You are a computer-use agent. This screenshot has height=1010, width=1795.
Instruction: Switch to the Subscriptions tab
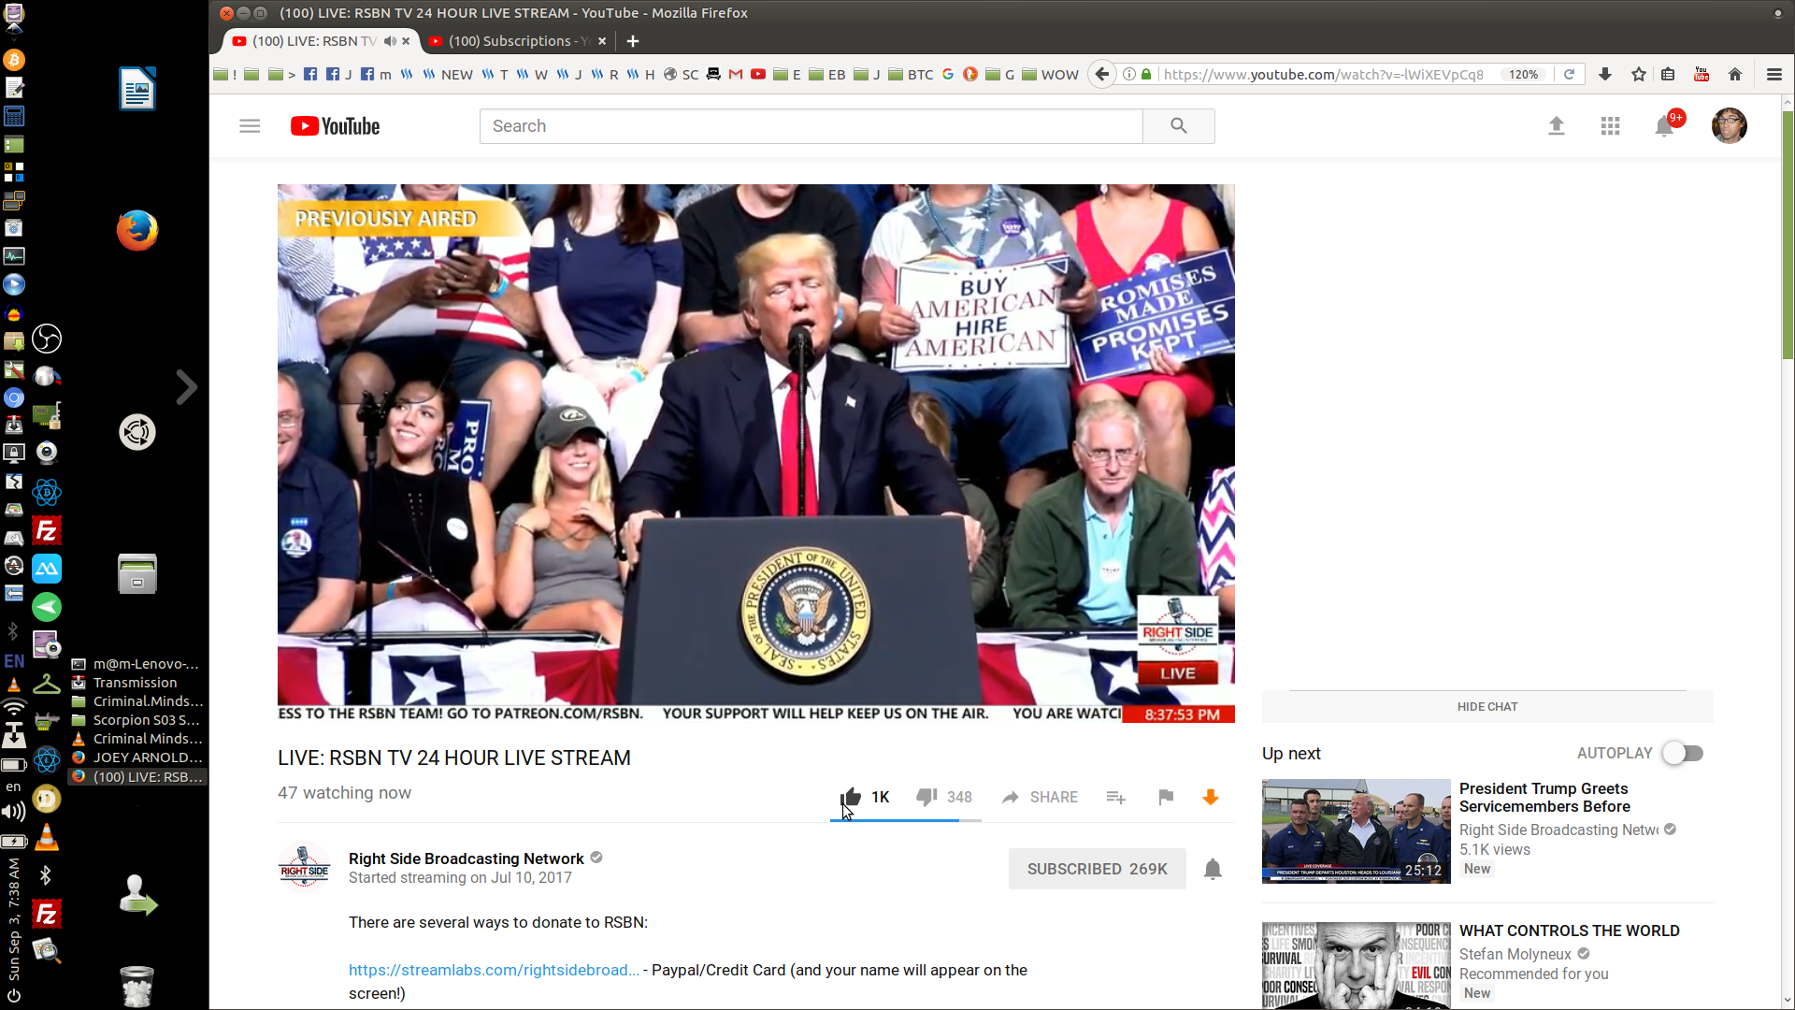(x=510, y=41)
